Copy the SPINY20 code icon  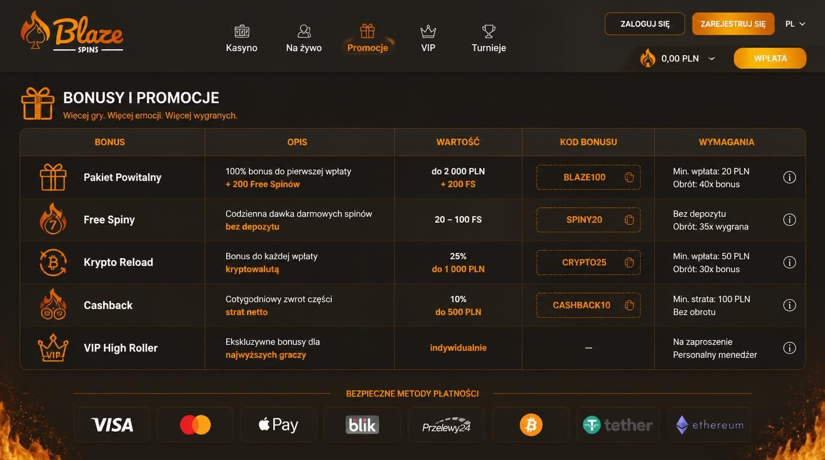629,220
